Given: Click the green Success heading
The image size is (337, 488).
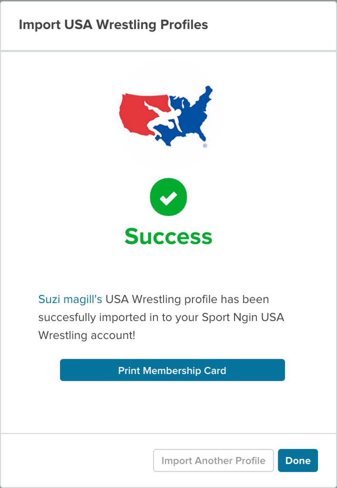Looking at the screenshot, I should pyautogui.click(x=168, y=236).
